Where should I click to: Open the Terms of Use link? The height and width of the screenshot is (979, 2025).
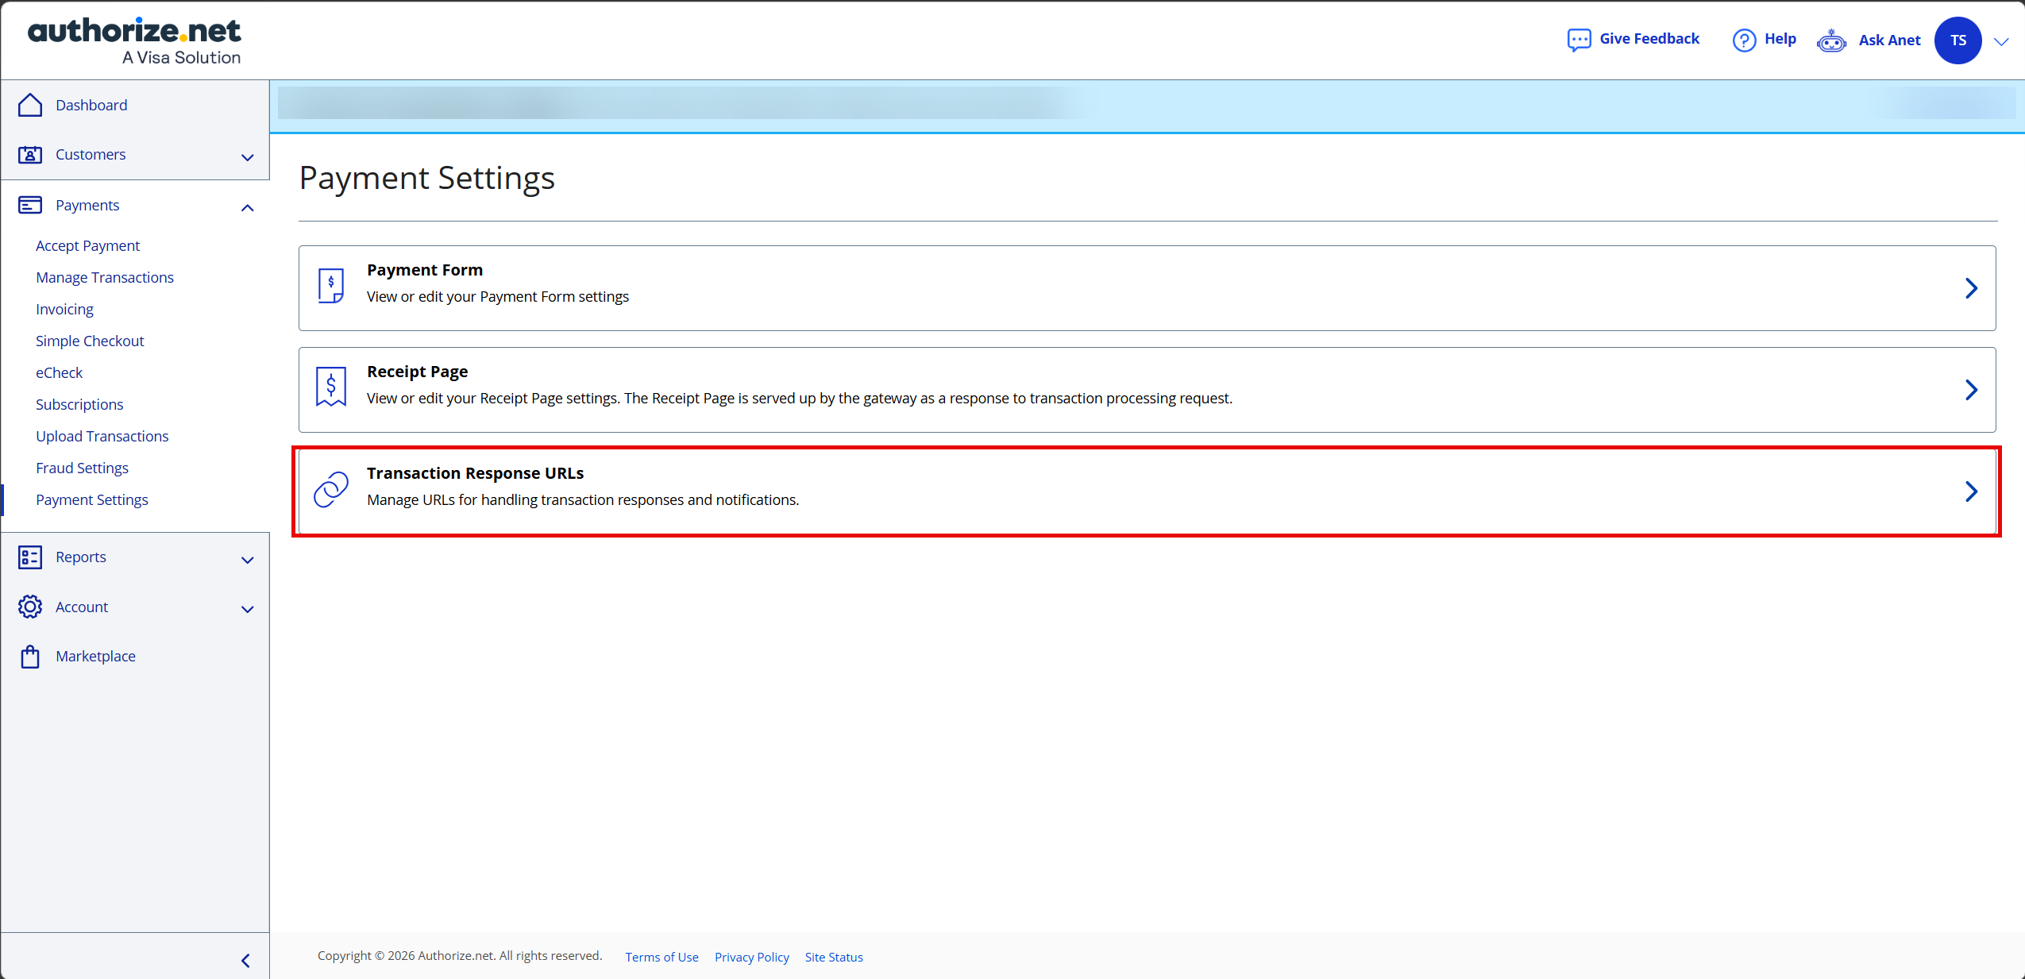[661, 958]
